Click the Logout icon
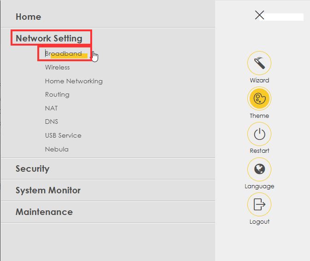This screenshot has height=261, width=310. pyautogui.click(x=259, y=204)
